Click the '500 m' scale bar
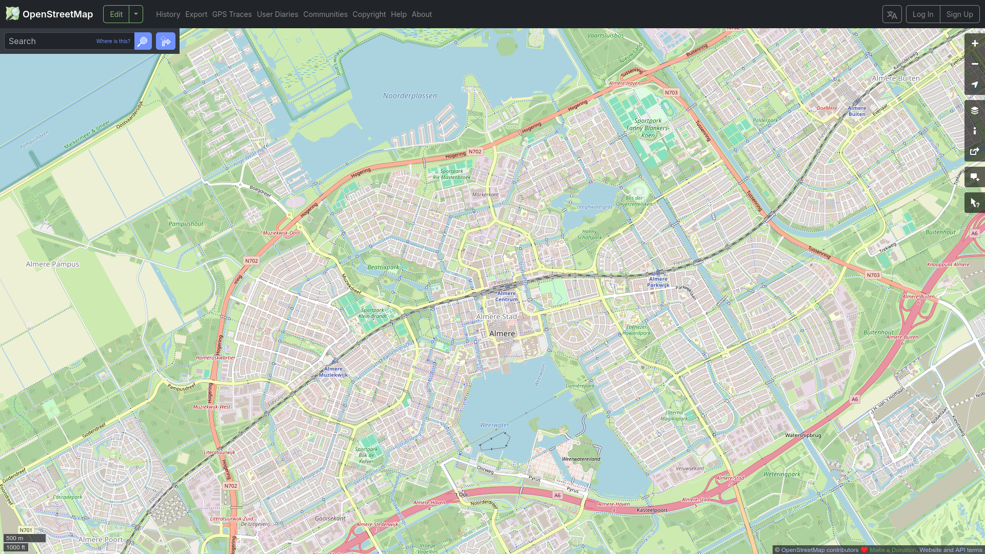 click(25, 538)
